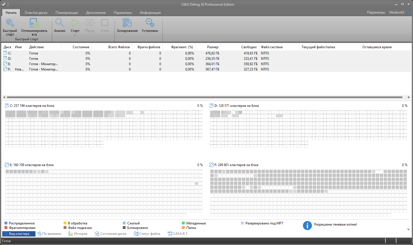Viewport: 413px width, 245px height.
Task: Open the ModernUI theme selector
Action: tap(397, 12)
